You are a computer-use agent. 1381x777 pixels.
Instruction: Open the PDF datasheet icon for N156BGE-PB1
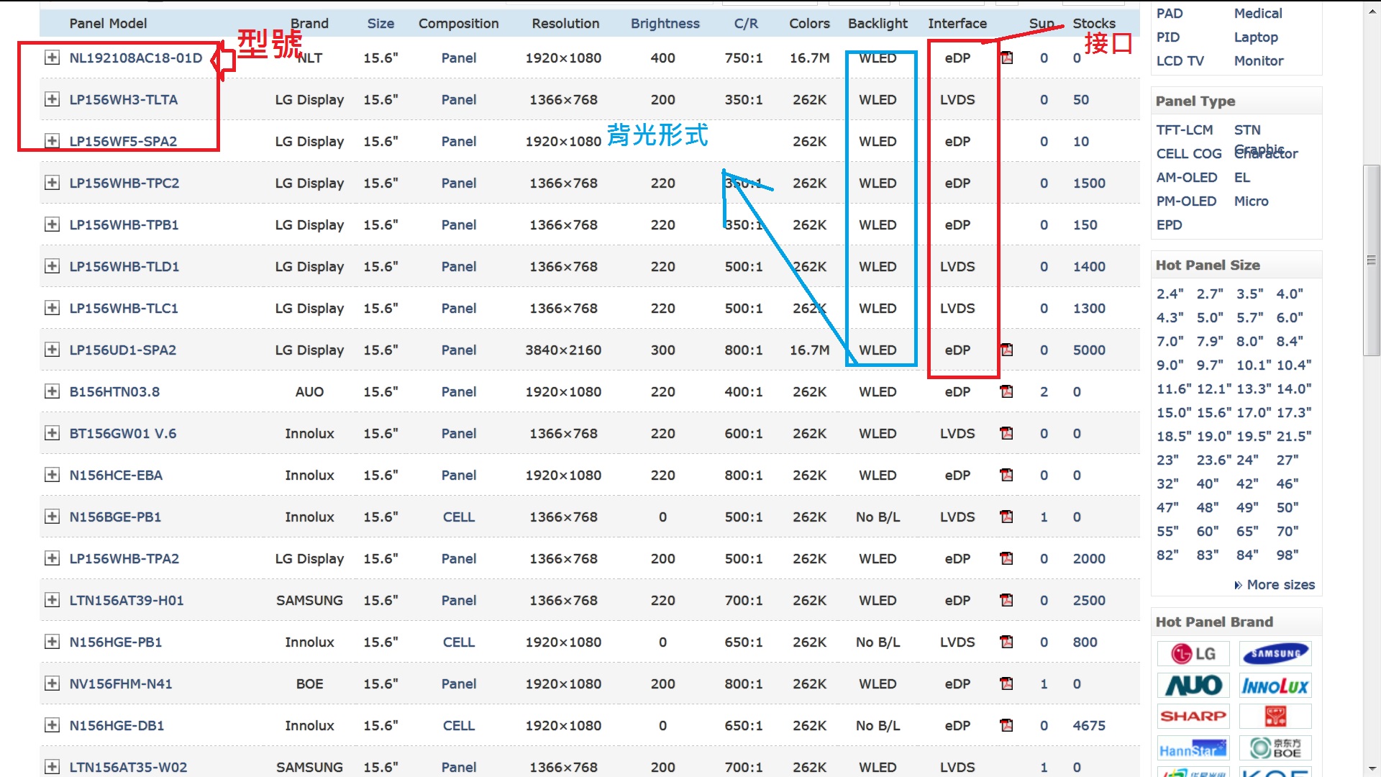[1007, 517]
